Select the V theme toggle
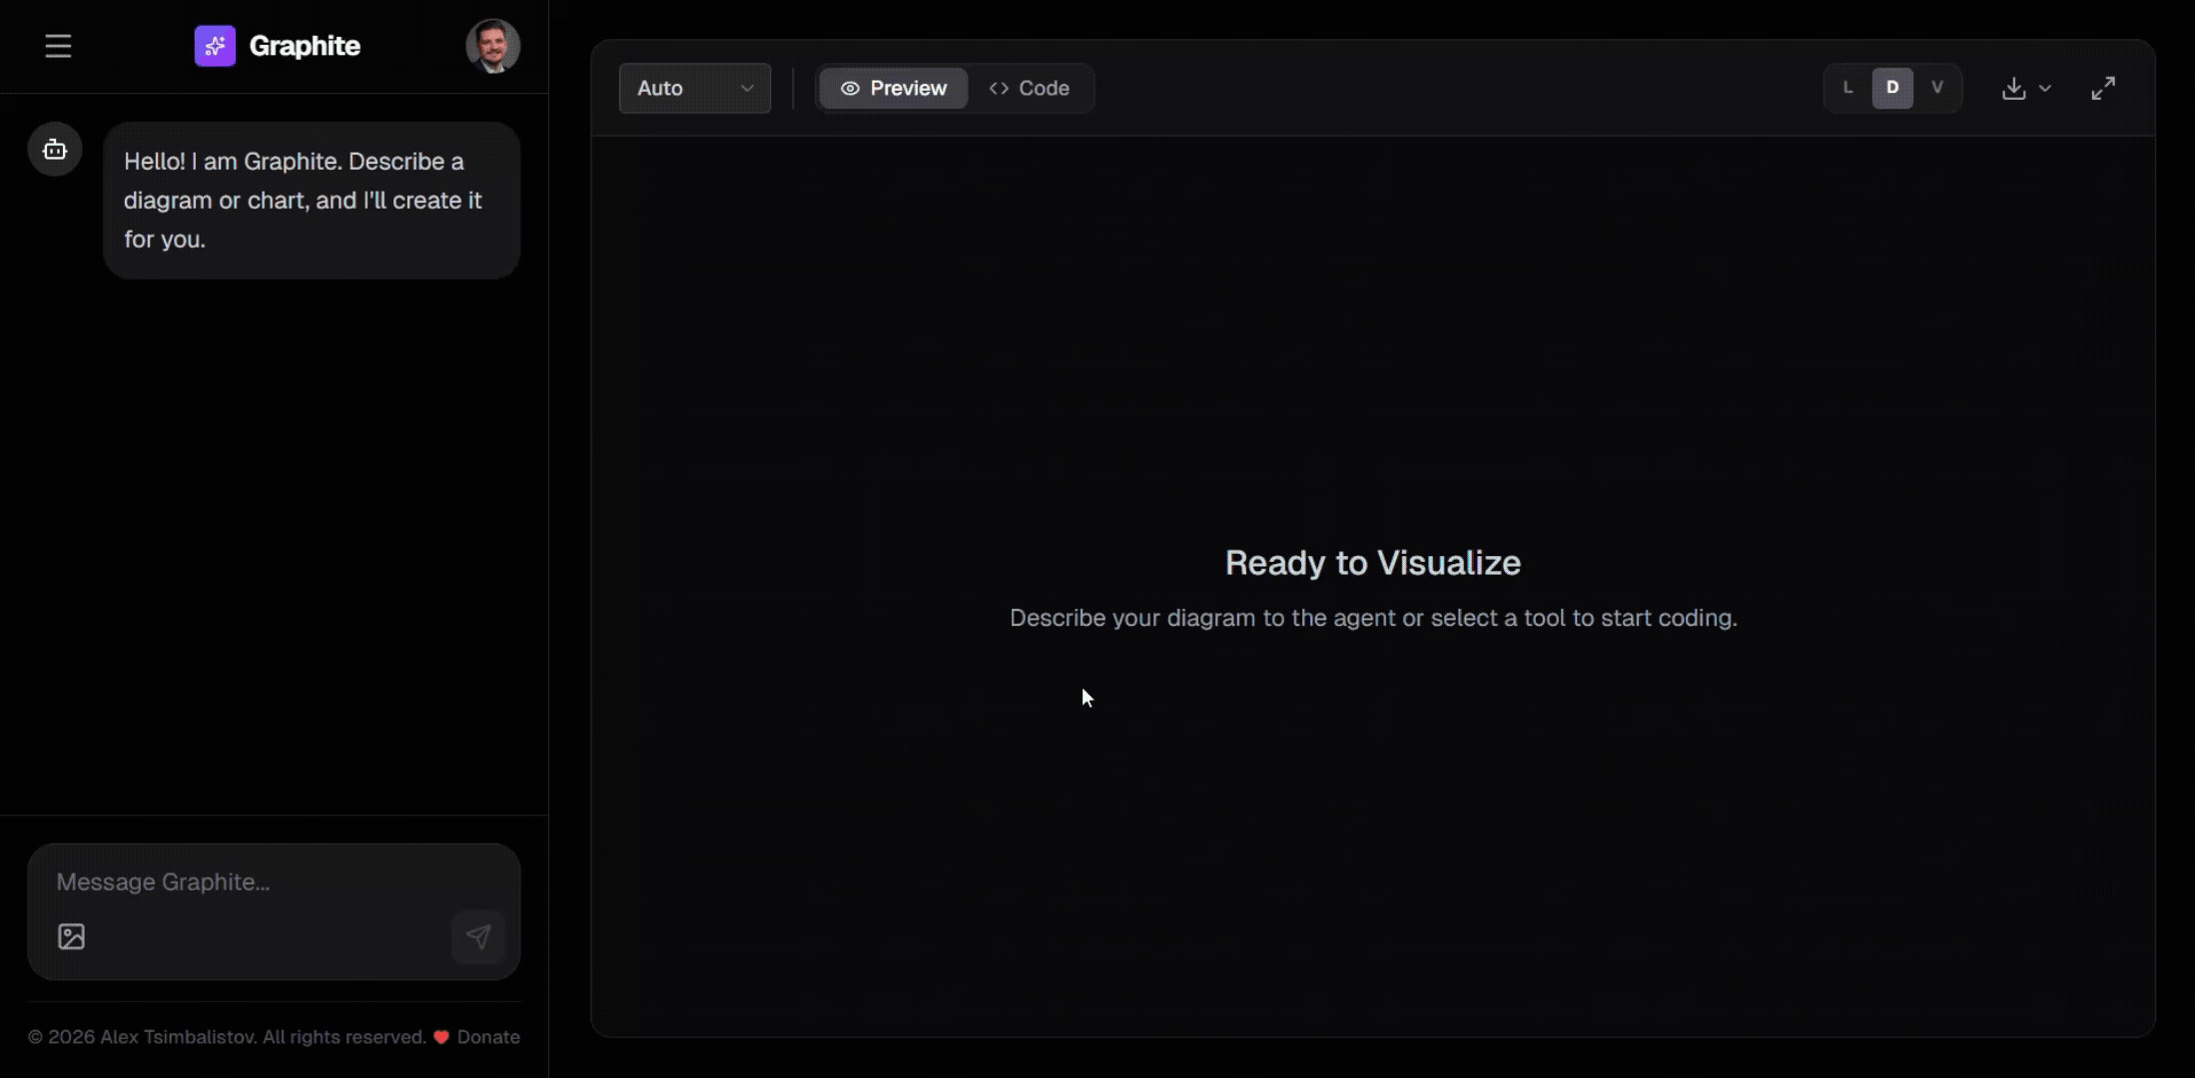Viewport: 2195px width, 1078px height. point(1936,88)
